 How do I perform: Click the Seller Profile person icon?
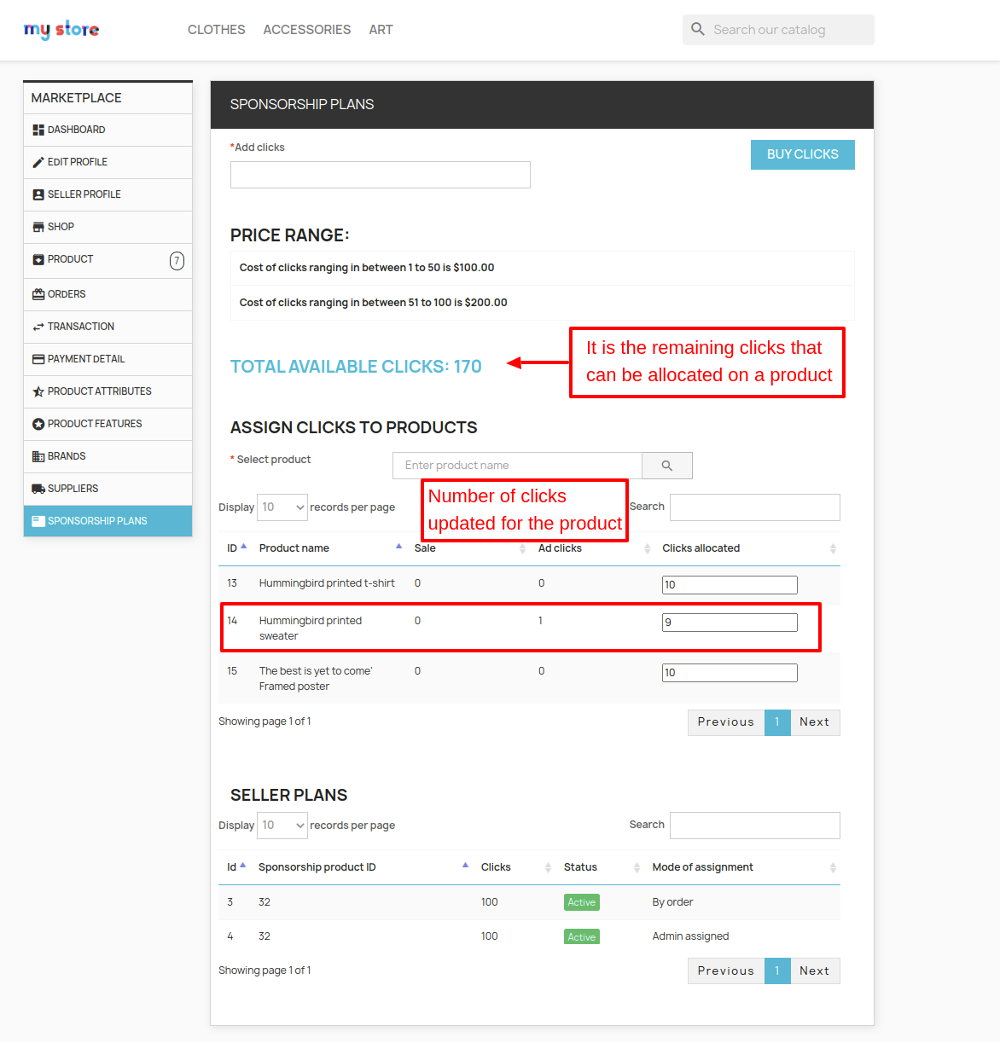coord(38,194)
